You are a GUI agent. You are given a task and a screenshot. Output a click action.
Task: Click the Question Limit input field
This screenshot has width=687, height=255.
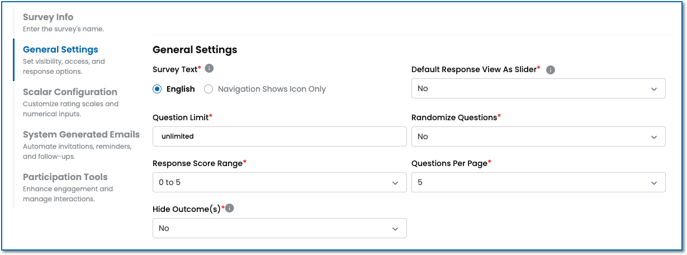coord(279,136)
